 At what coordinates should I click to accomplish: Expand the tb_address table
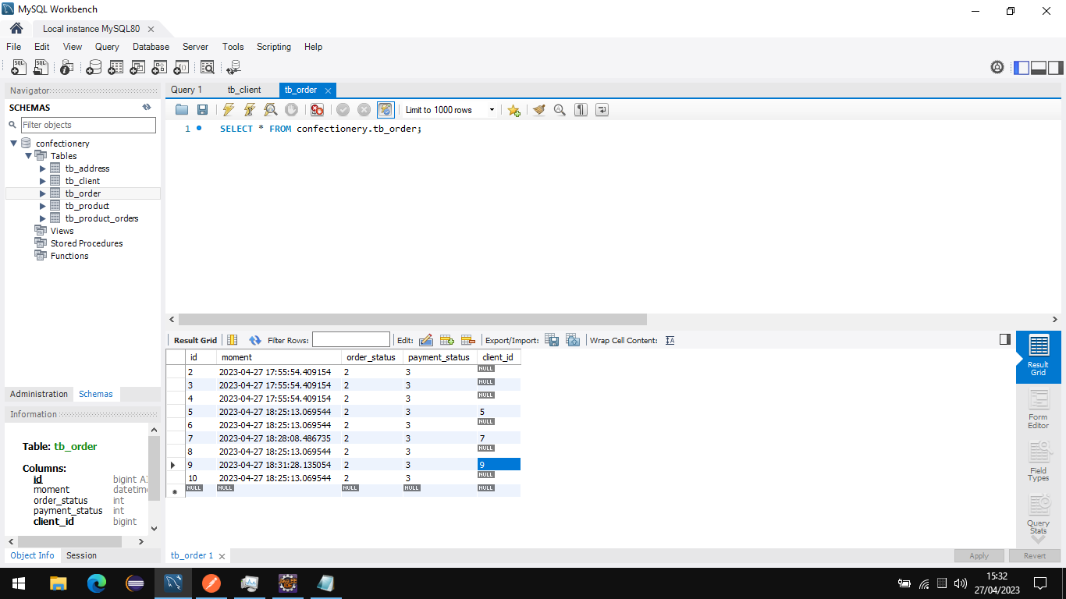click(x=43, y=168)
